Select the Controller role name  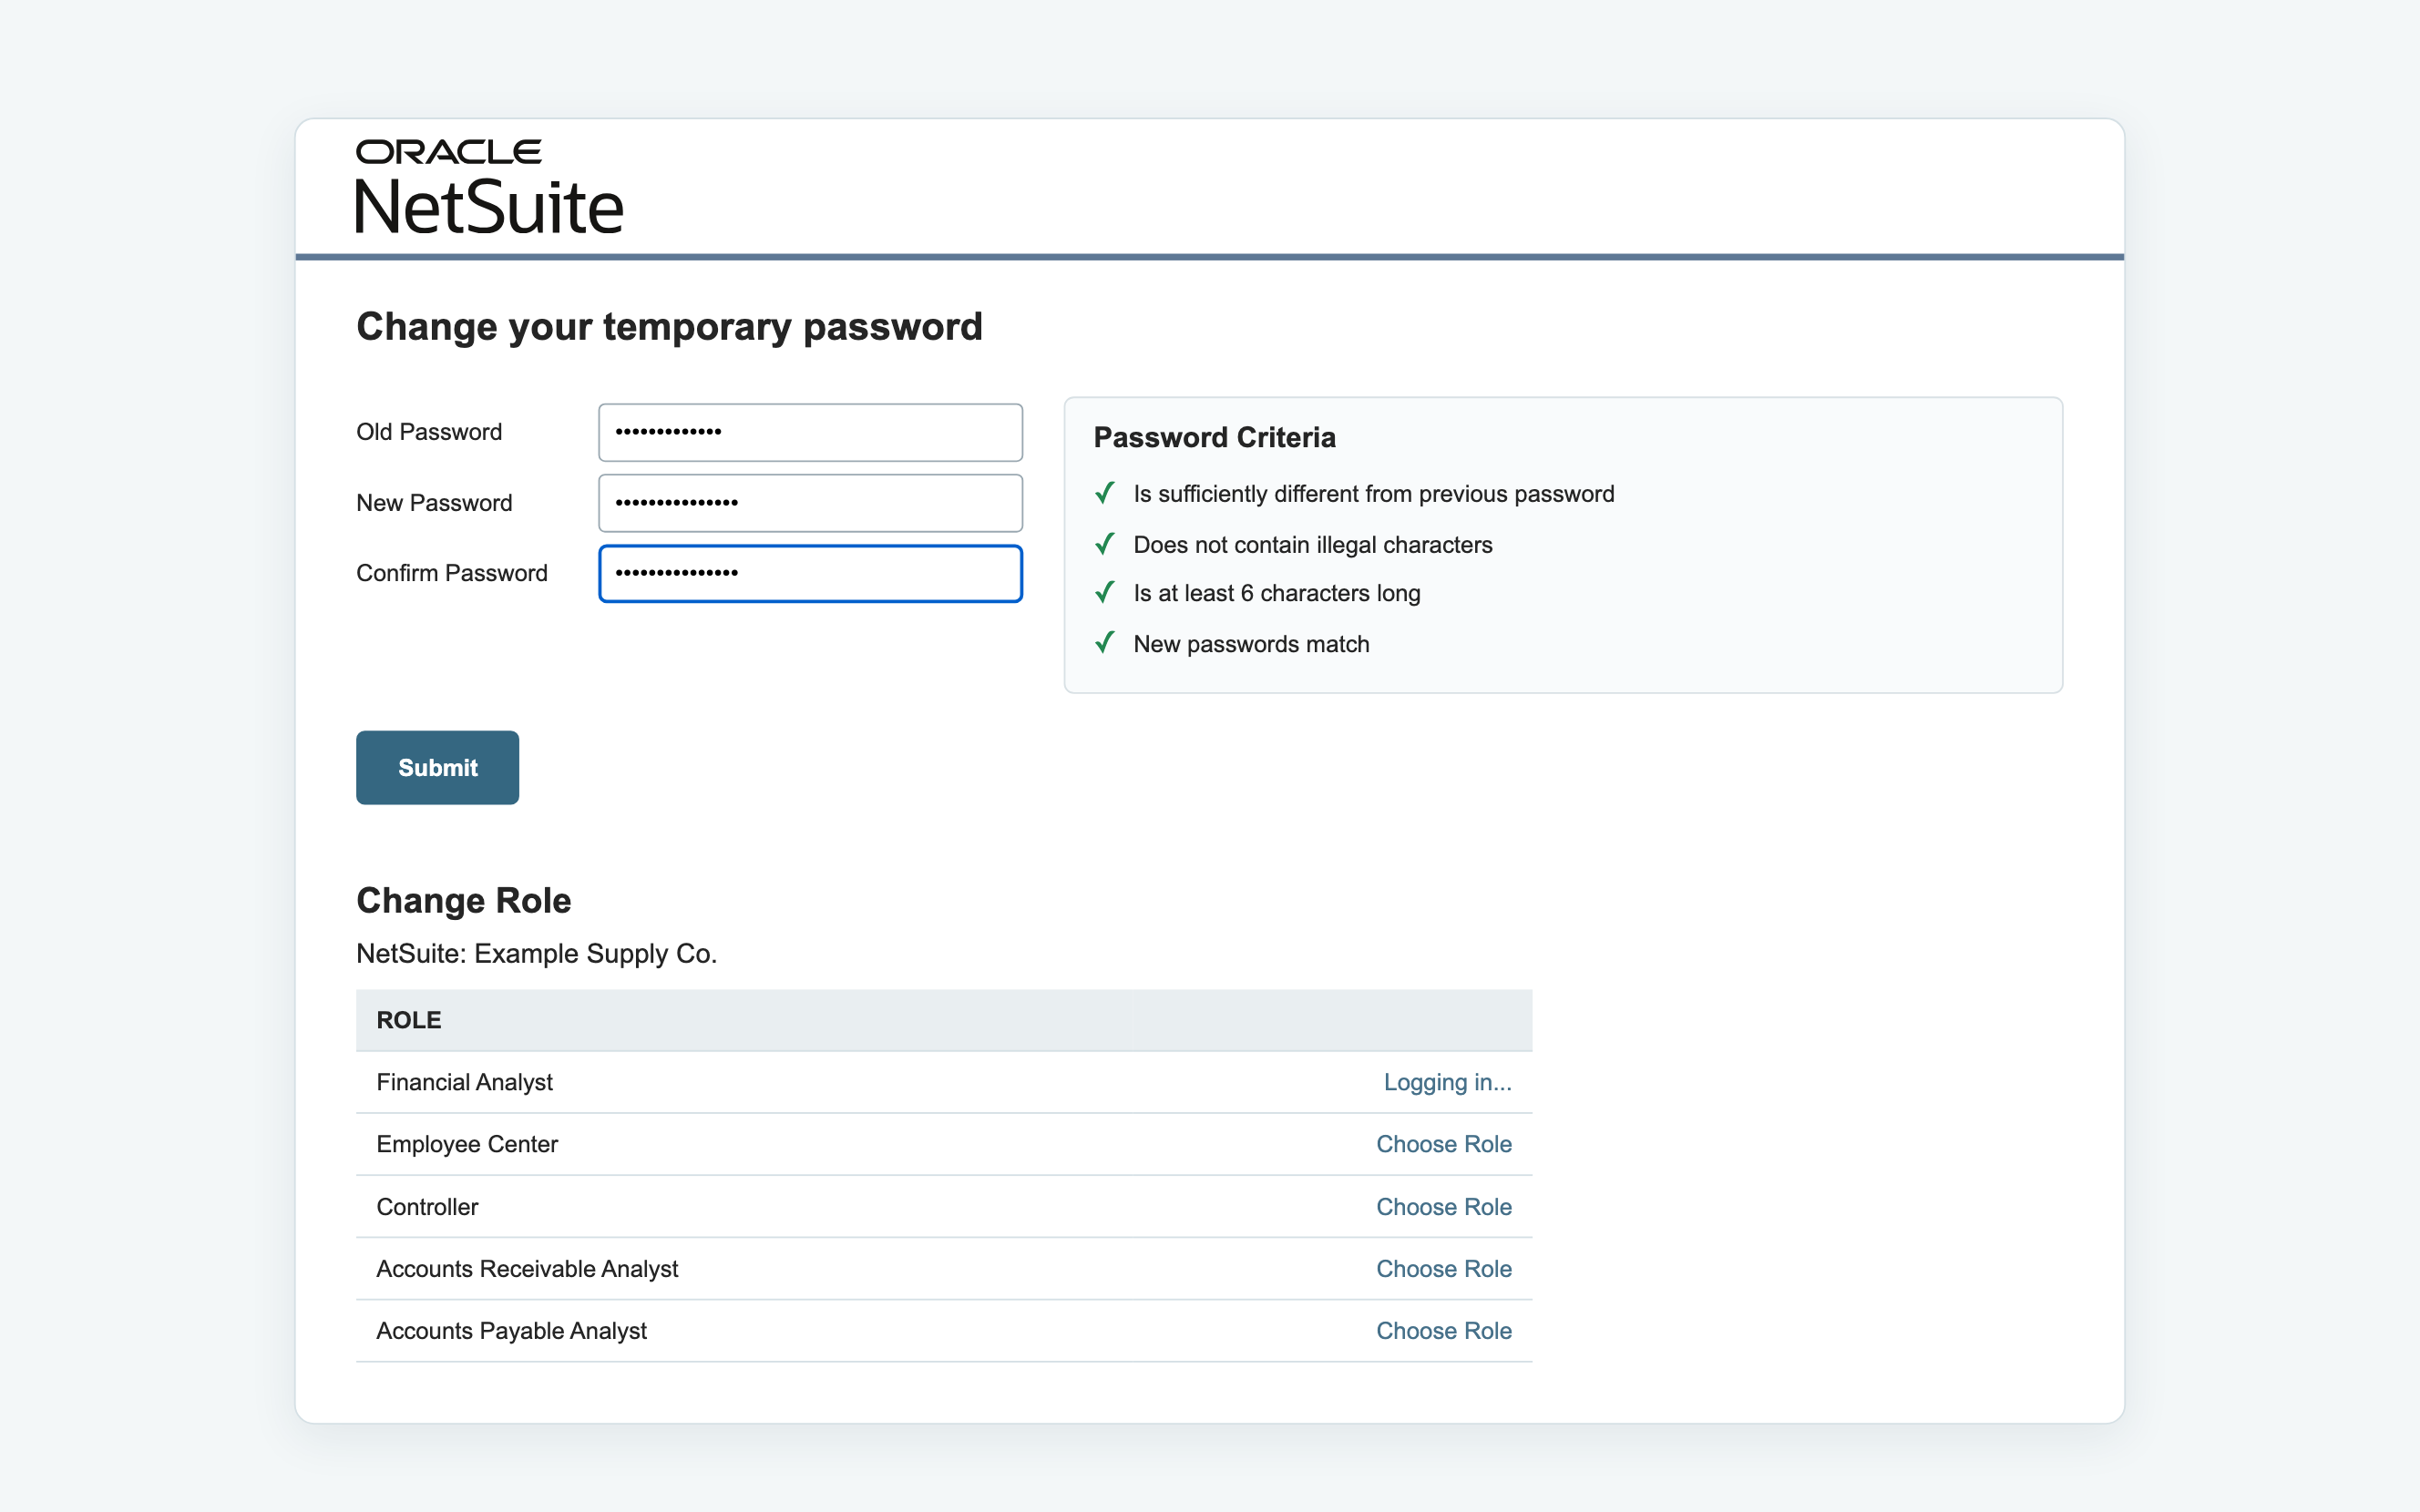click(x=427, y=1207)
